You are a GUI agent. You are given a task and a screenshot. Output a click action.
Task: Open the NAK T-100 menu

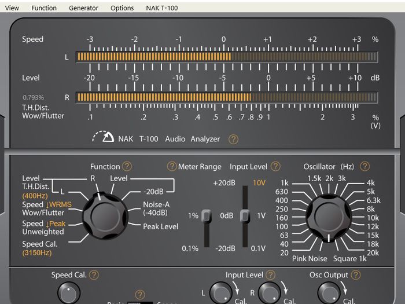pos(162,8)
